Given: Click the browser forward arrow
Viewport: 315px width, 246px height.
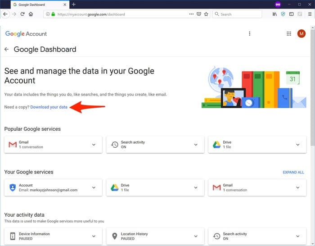Looking at the screenshot, I should point(14,14).
